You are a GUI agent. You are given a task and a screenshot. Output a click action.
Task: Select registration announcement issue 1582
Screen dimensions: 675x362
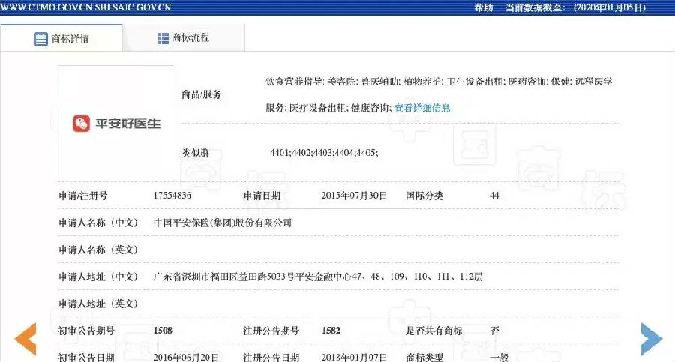pos(331,331)
